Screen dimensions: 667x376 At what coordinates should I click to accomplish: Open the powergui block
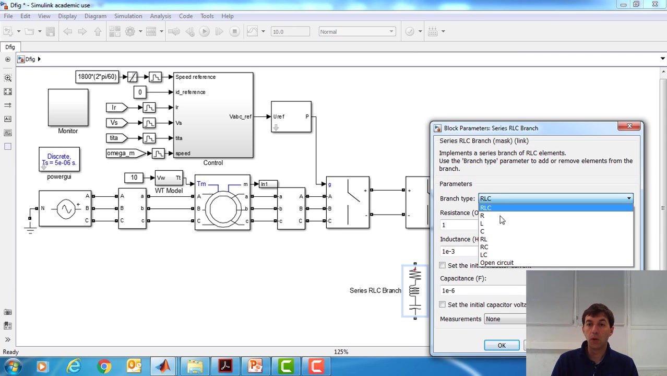click(58, 159)
